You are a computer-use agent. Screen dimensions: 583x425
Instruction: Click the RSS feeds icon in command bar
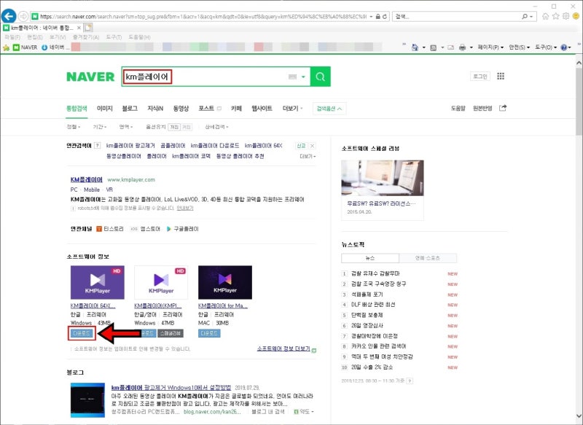tap(434, 47)
